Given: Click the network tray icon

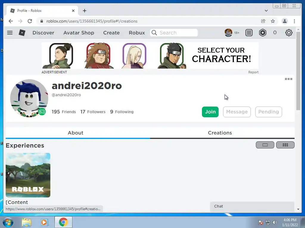Looking at the screenshot, I should (x=268, y=222).
